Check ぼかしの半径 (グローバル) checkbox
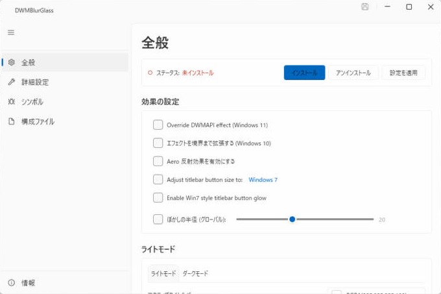This screenshot has height=294, width=441. (x=158, y=219)
